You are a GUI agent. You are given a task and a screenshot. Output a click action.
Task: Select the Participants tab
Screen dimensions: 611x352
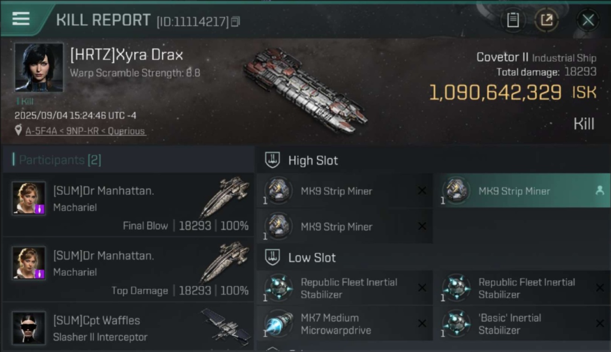[x=57, y=160]
